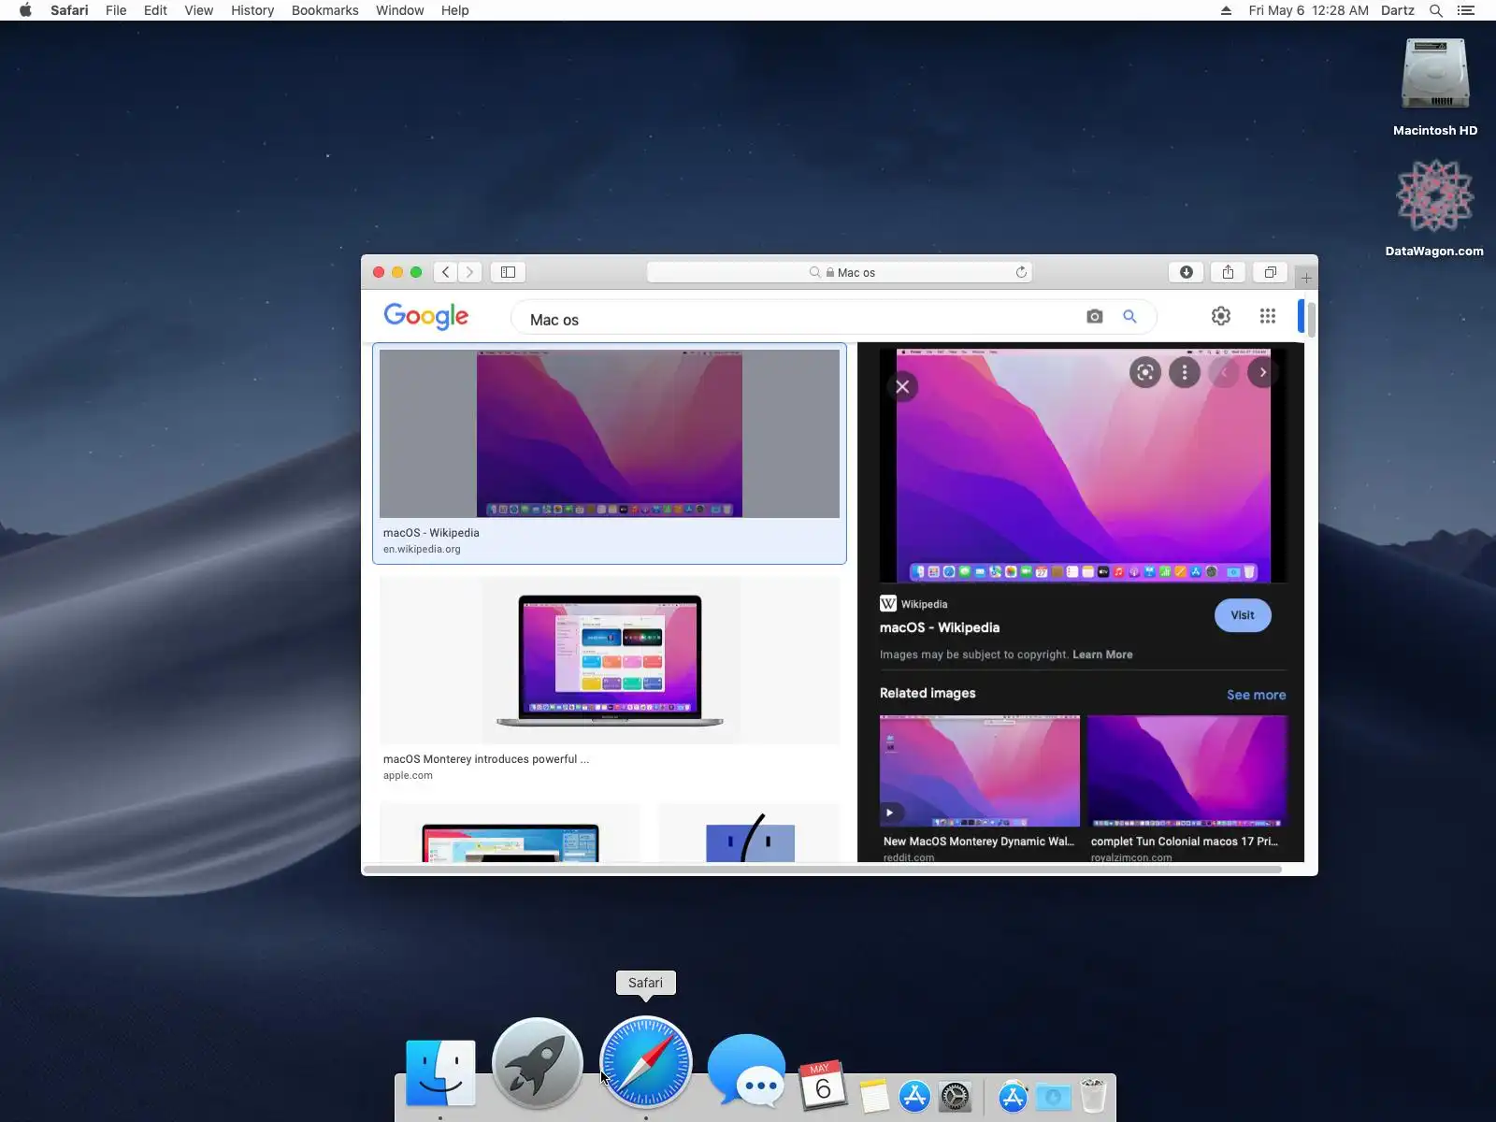Image resolution: width=1496 pixels, height=1122 pixels.
Task: Open the Google apps grid
Action: click(1268, 316)
